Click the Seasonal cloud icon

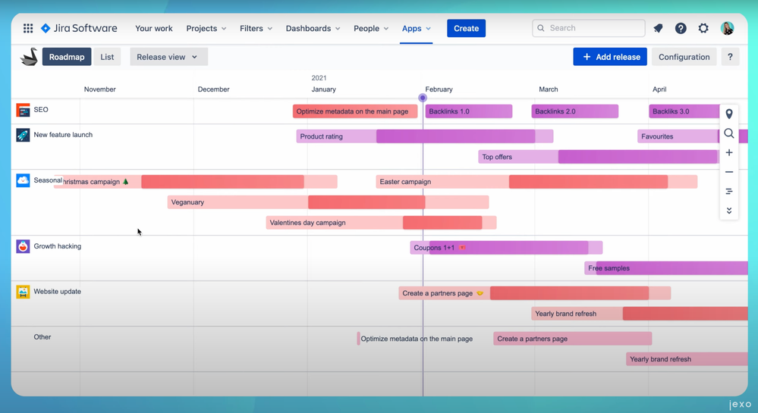[x=23, y=180]
